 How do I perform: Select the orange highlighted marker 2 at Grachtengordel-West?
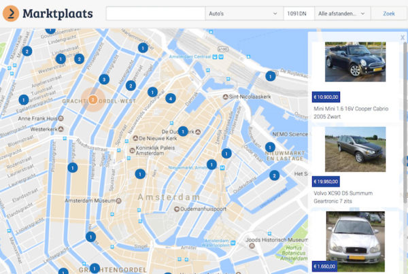pos(92,99)
